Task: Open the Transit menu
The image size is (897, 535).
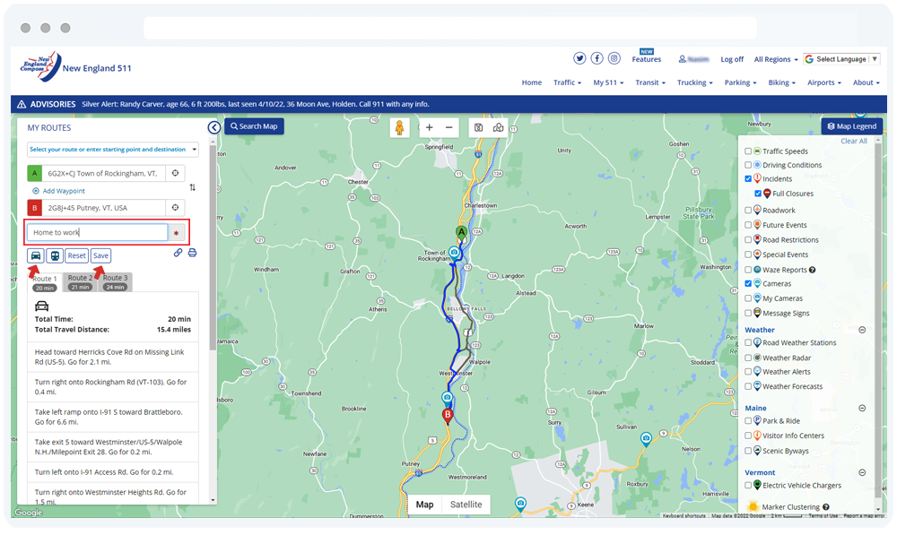Action: [649, 82]
